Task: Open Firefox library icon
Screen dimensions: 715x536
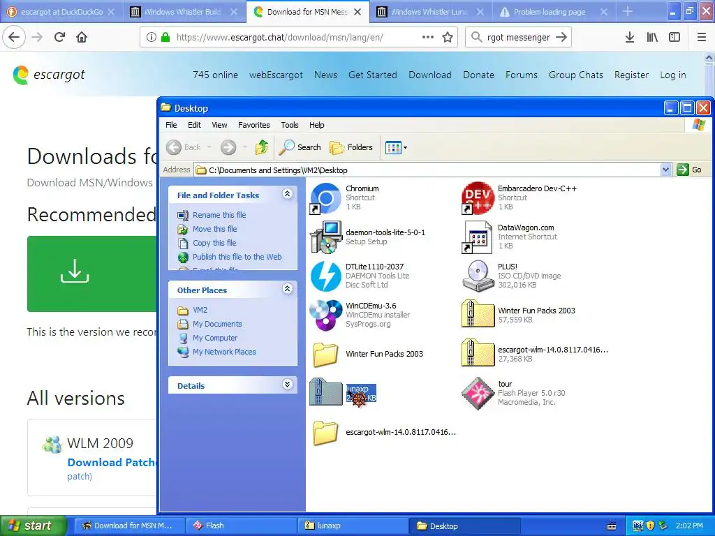Action: tap(652, 38)
